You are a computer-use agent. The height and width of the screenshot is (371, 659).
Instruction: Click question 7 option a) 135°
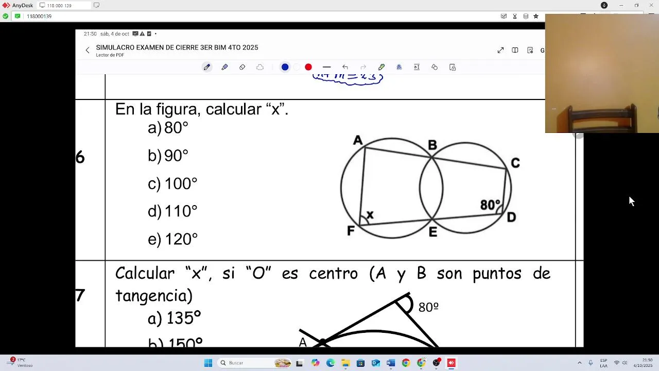(174, 318)
